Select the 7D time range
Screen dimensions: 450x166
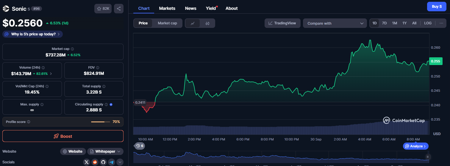tap(384, 23)
